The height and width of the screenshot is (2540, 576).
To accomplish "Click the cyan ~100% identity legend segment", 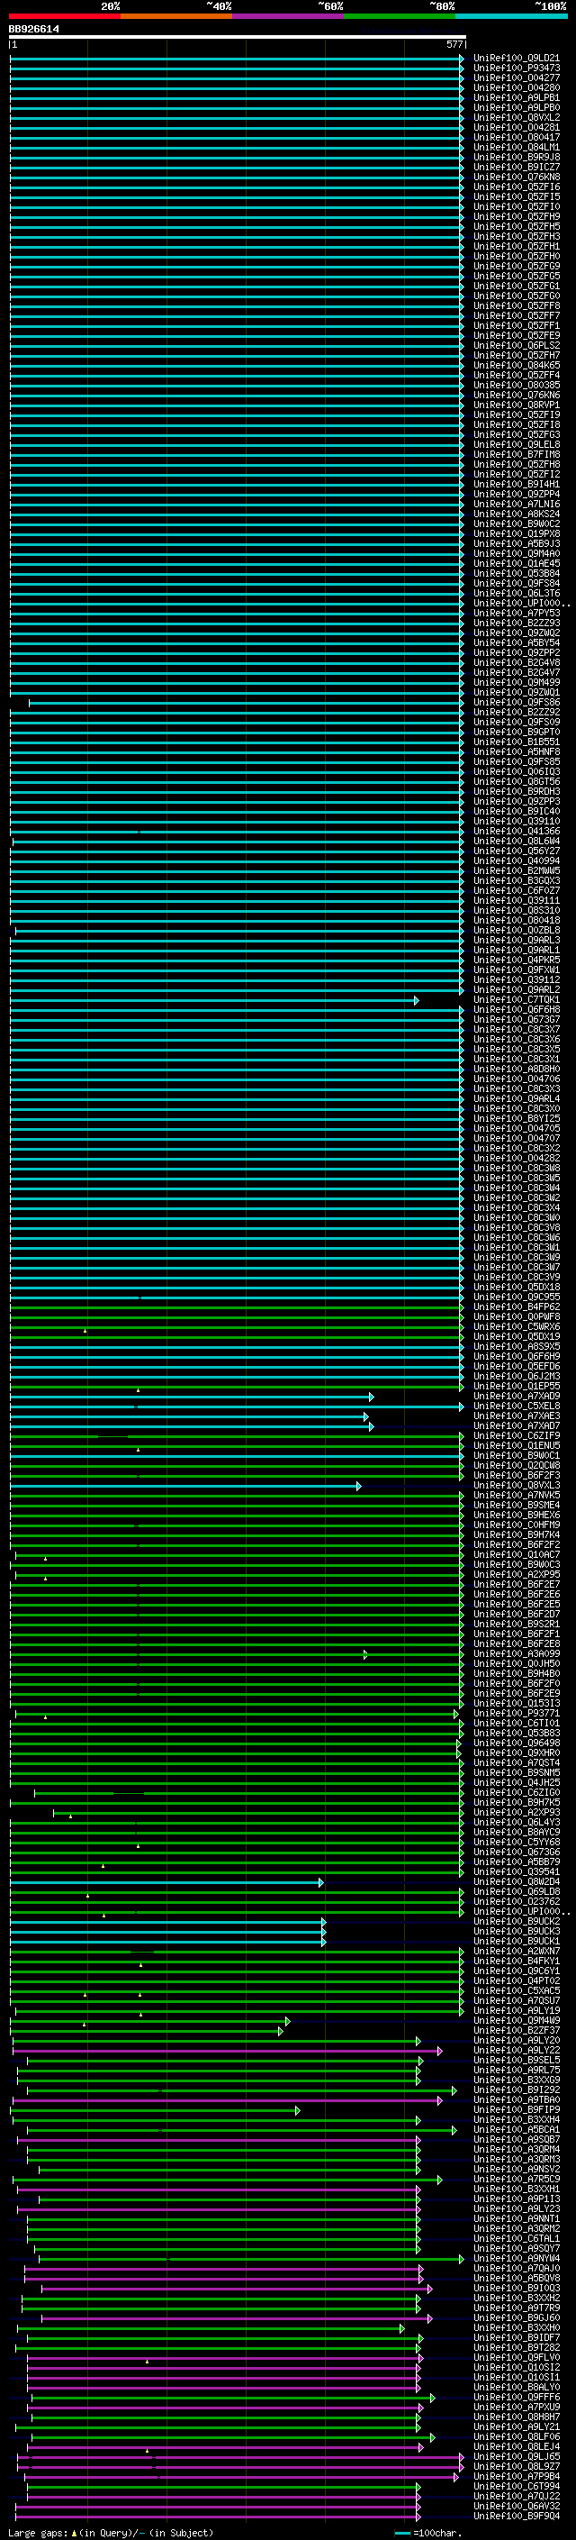I will coord(512,16).
